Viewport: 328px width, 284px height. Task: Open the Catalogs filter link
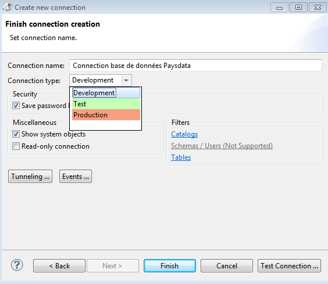pos(184,134)
